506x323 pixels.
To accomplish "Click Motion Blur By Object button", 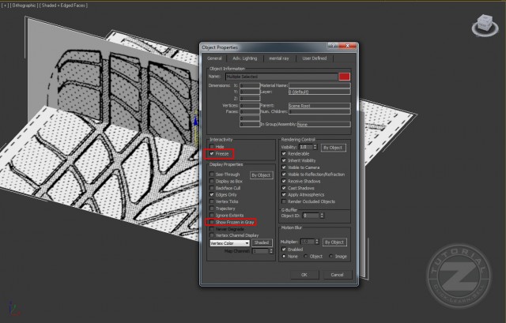I will click(x=334, y=242).
